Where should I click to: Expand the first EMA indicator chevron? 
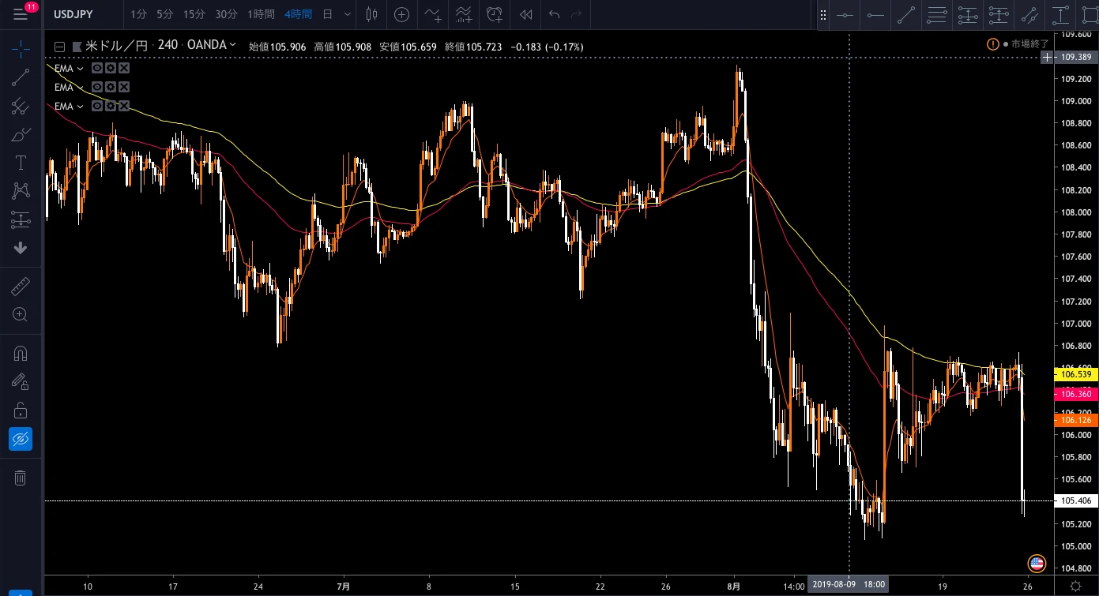[x=81, y=68]
